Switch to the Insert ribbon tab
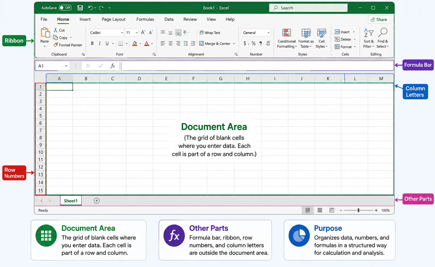This screenshot has width=435, height=267. coord(85,19)
